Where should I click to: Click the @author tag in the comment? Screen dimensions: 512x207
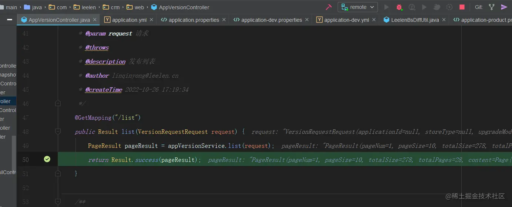coord(97,75)
